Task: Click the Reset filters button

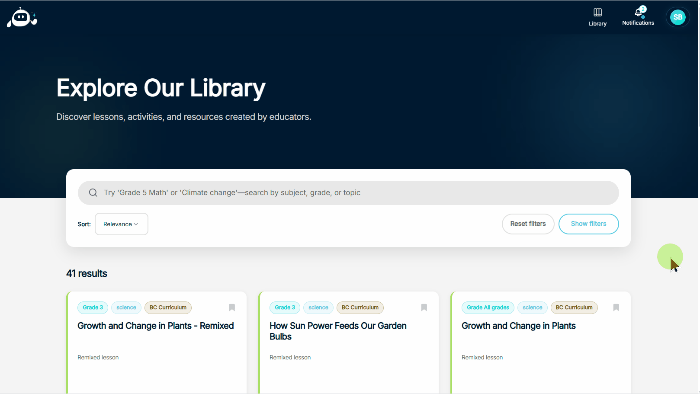Action: [x=528, y=224]
